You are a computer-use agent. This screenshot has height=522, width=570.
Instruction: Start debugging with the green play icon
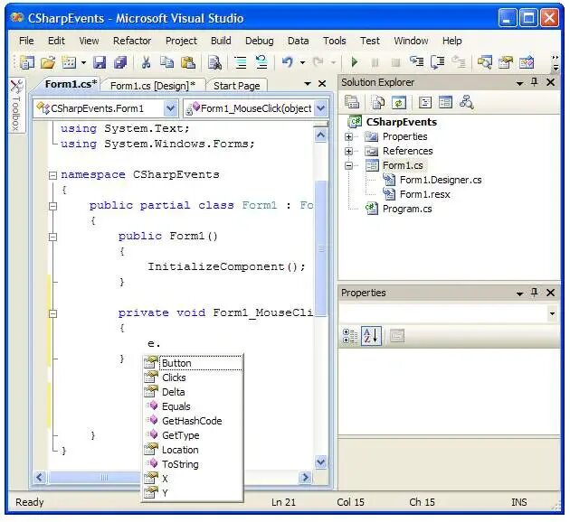pyautogui.click(x=355, y=62)
